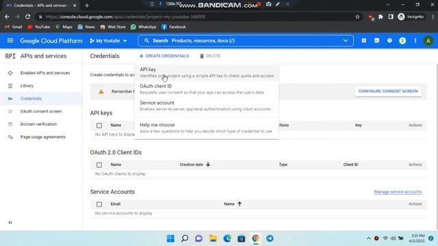Activate Cloud Shell icon
The height and width of the screenshot is (246, 438).
click(x=376, y=41)
